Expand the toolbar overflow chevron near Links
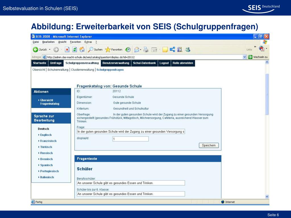291x218 pixels. pos(255,47)
